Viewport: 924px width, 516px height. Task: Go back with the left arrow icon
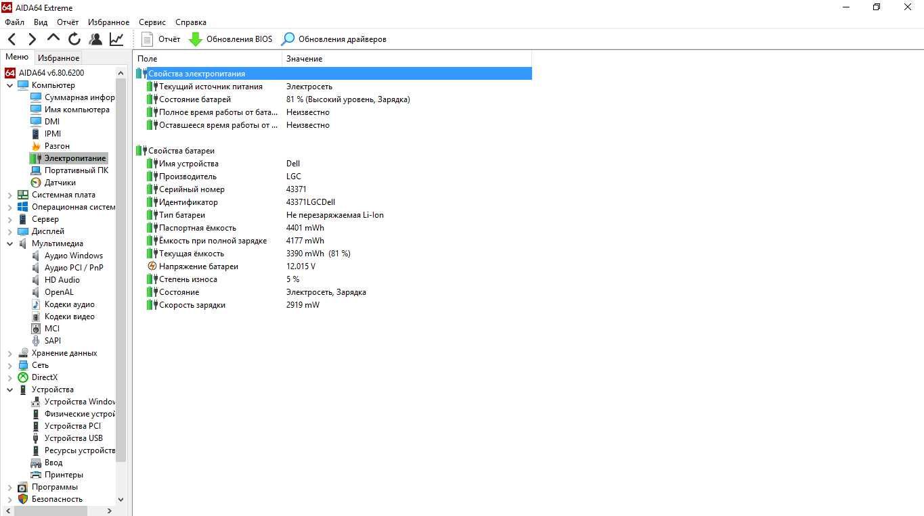click(12, 39)
